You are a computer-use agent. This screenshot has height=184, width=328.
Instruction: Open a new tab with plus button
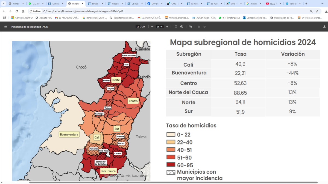pyautogui.click(x=306, y=4)
